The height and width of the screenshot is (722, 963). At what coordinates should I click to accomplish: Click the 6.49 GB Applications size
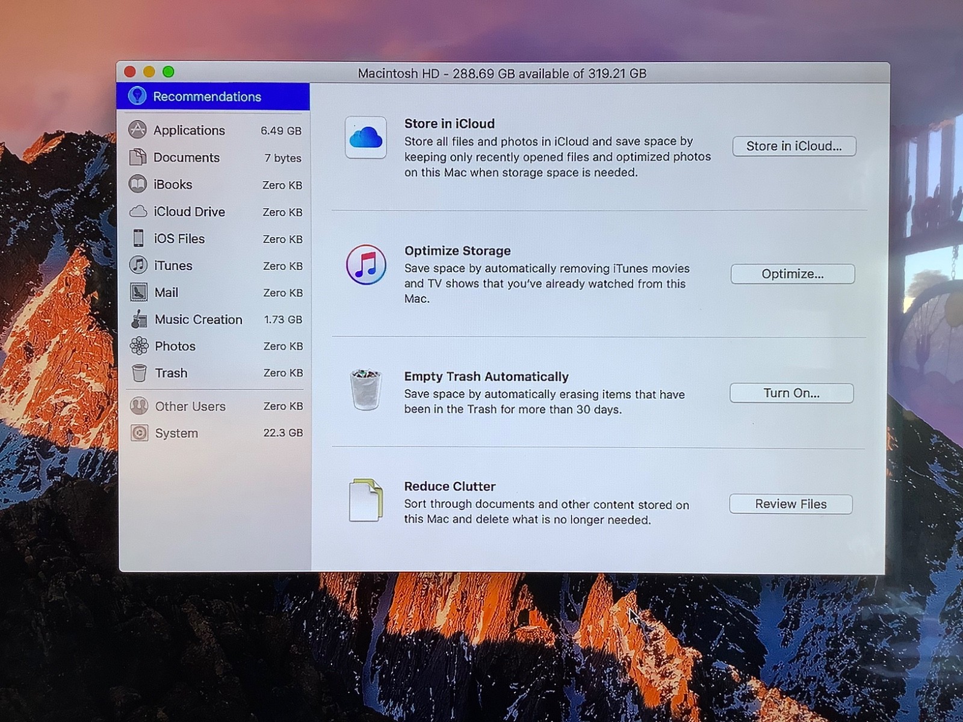281,131
